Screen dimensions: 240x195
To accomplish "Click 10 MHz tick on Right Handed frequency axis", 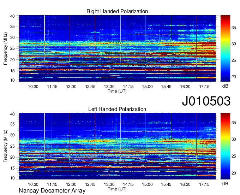I will [x=13, y=80].
